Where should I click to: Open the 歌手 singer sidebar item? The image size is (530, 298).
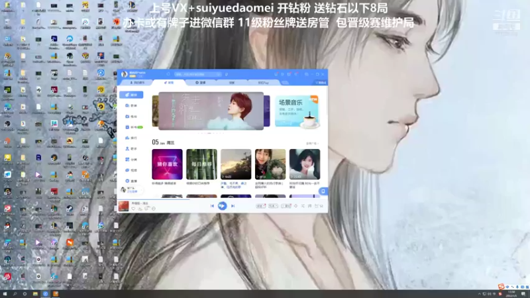click(x=131, y=148)
